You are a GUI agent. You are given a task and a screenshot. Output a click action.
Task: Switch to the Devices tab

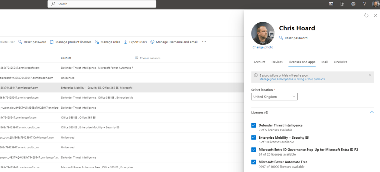[277, 62]
